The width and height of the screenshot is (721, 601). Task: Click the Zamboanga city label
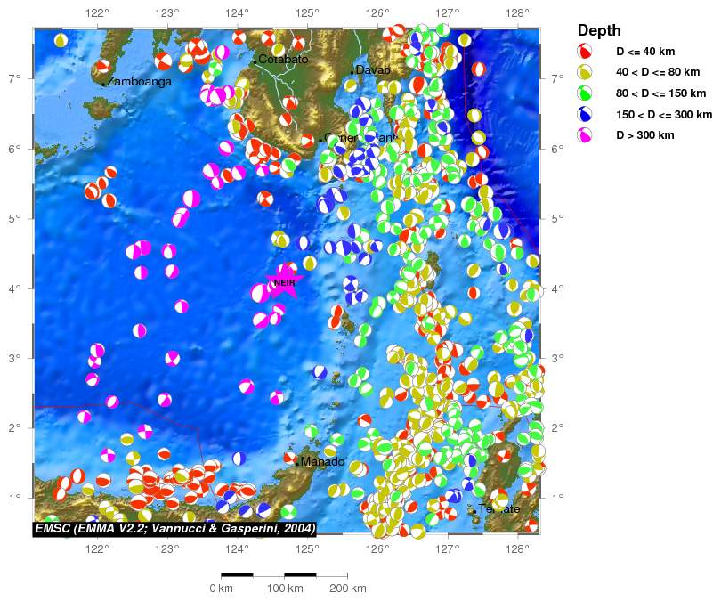[x=140, y=82]
